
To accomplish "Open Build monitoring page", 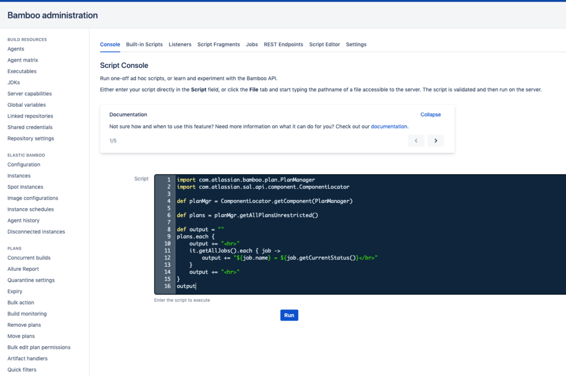I will (x=27, y=314).
